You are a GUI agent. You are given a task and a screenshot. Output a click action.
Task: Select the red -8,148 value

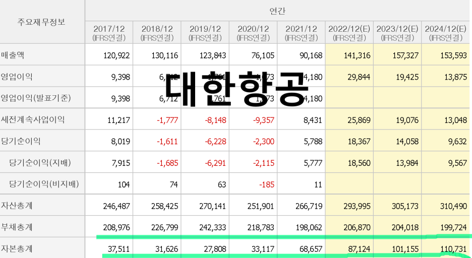click(215, 120)
